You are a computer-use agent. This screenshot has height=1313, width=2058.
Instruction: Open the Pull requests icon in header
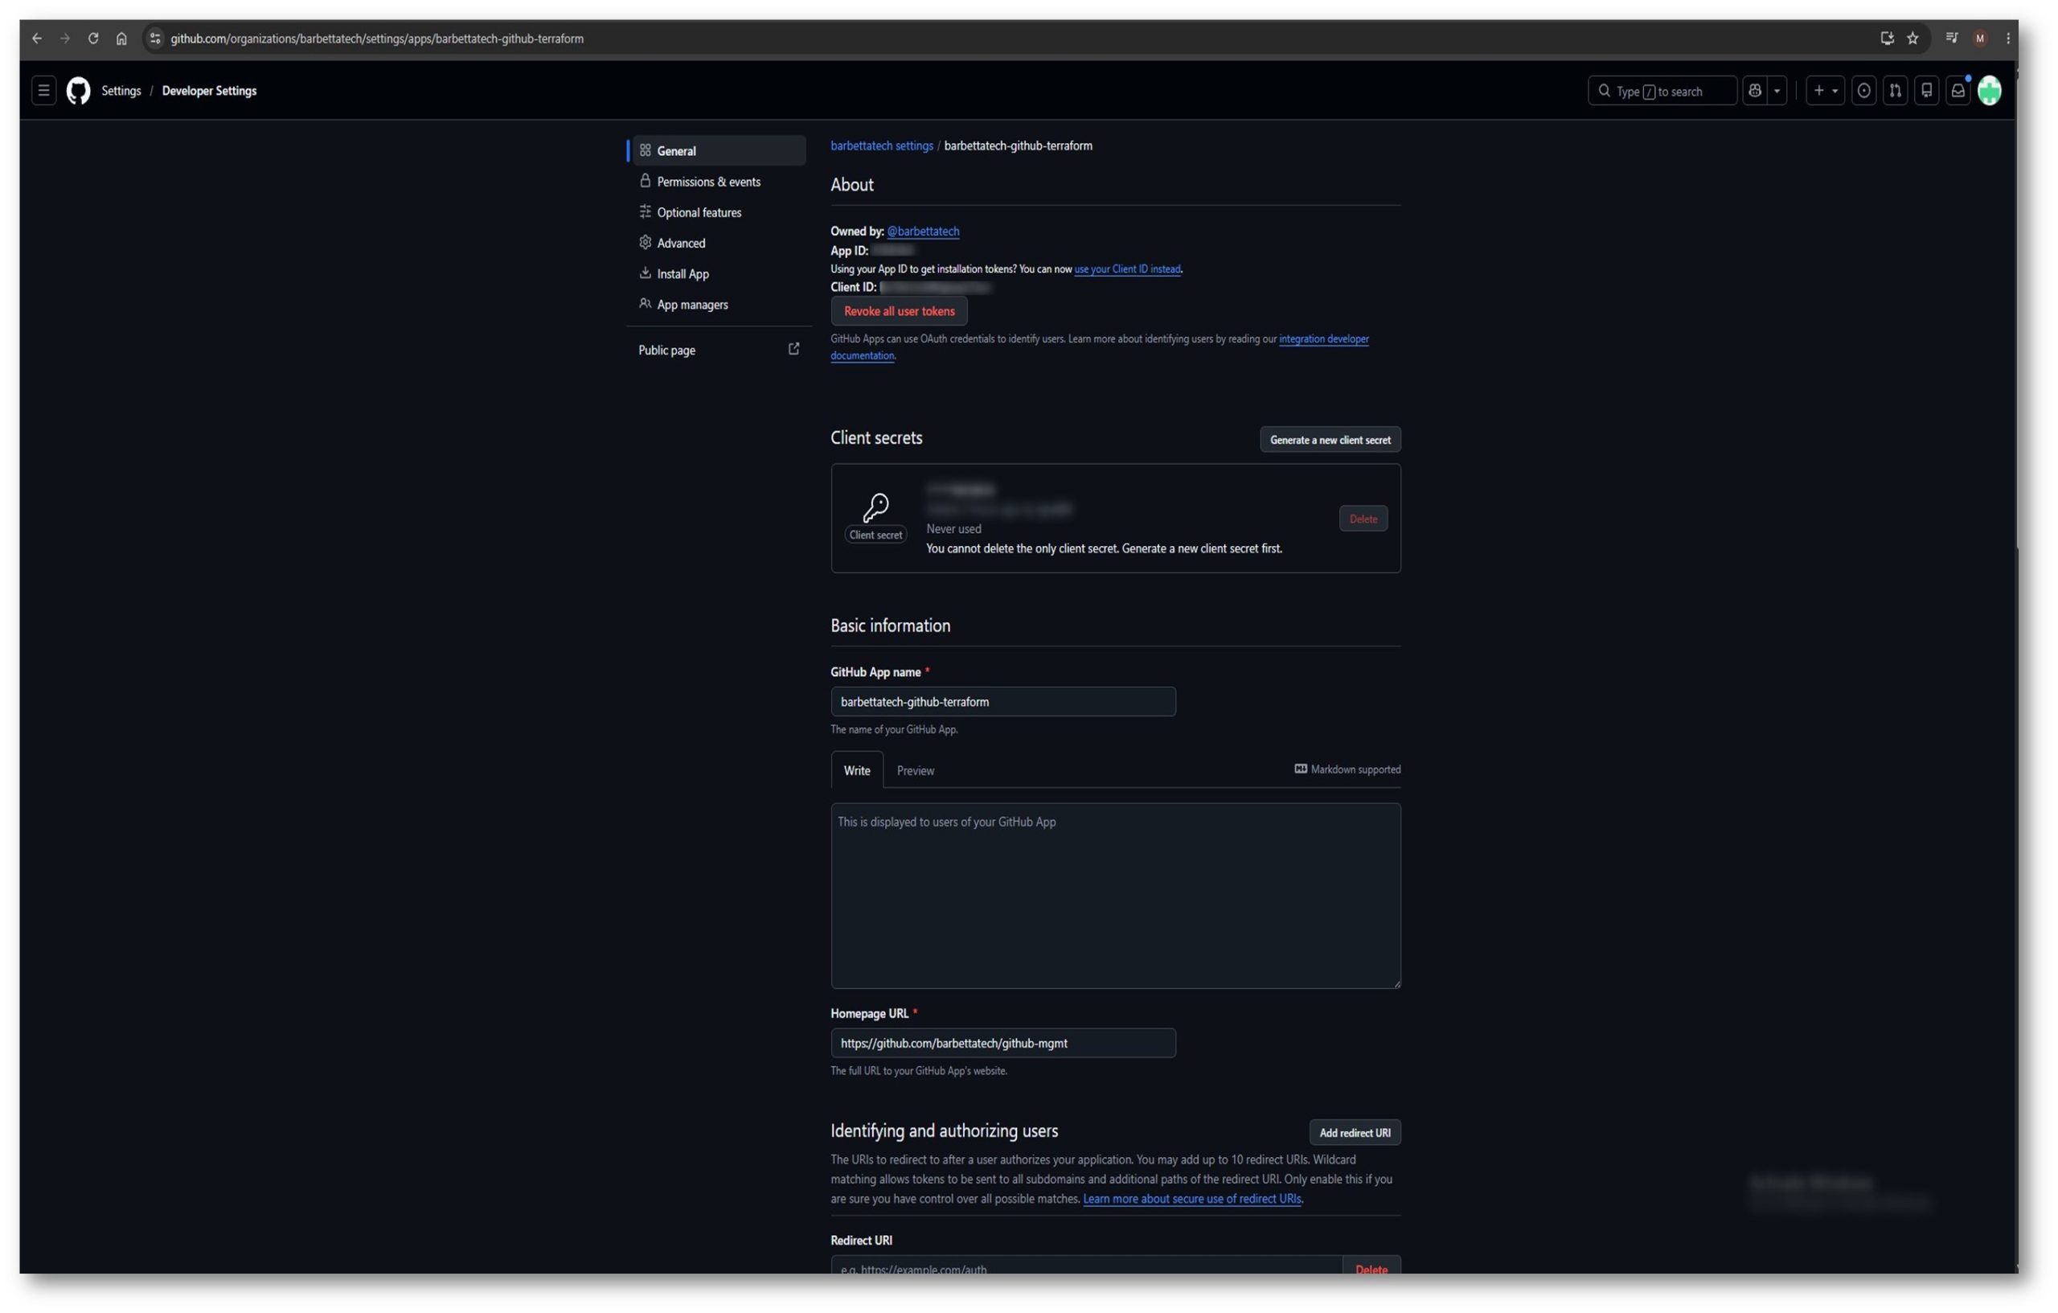(x=1896, y=91)
